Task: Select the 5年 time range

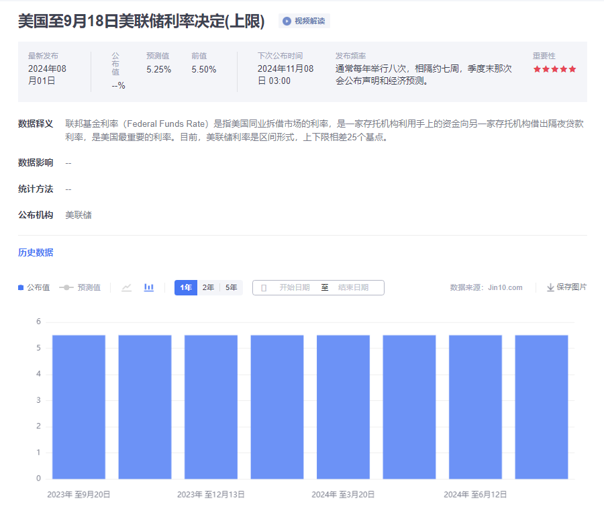Action: (x=232, y=287)
